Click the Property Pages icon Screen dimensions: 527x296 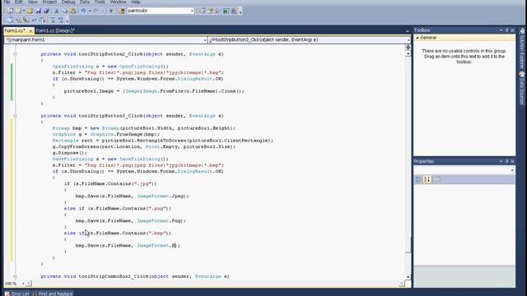coord(437,179)
